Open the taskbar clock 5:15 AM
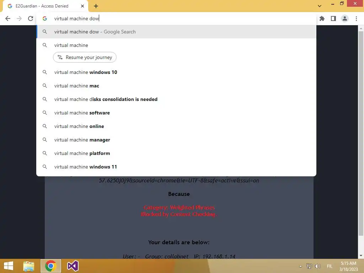This screenshot has height=273, width=364. 348,266
